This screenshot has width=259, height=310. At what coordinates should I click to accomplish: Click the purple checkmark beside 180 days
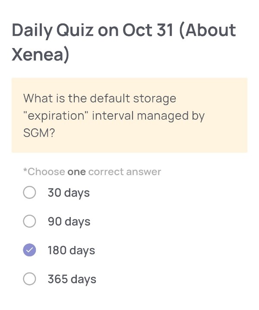tap(29, 250)
